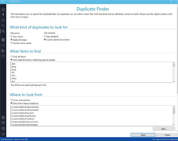Click the c:\users\default\documents\ location
Screen dimensions: 178x141
click(x=25, y=107)
